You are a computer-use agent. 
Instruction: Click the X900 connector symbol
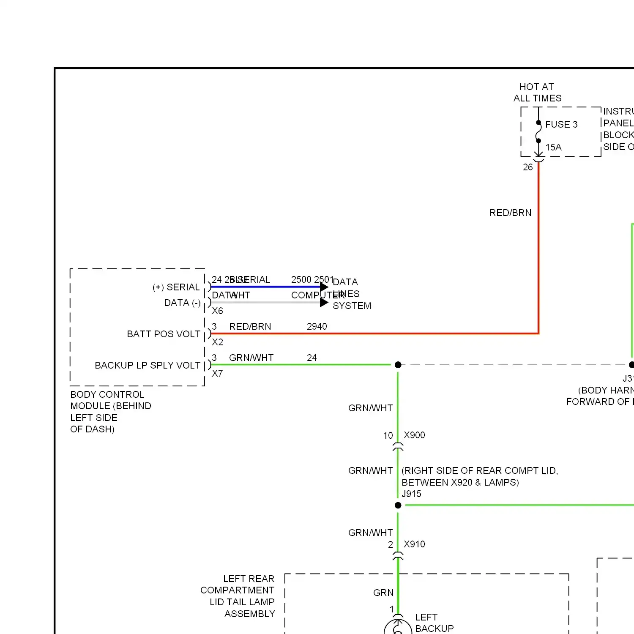click(x=398, y=447)
